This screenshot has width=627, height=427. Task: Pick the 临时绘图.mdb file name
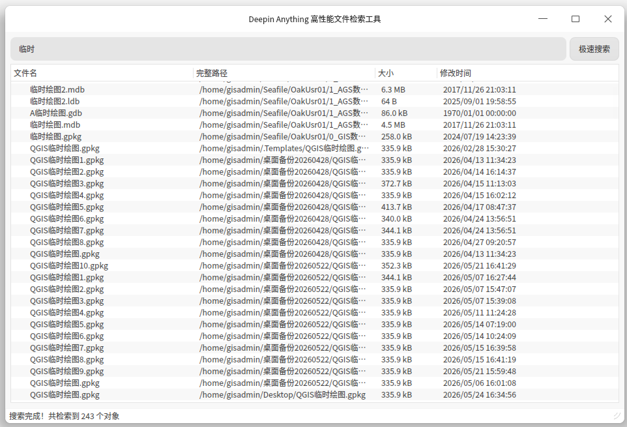coord(55,125)
